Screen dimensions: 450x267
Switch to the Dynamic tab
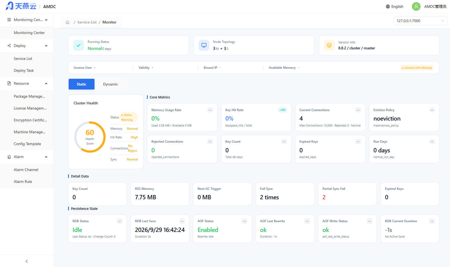coord(110,84)
